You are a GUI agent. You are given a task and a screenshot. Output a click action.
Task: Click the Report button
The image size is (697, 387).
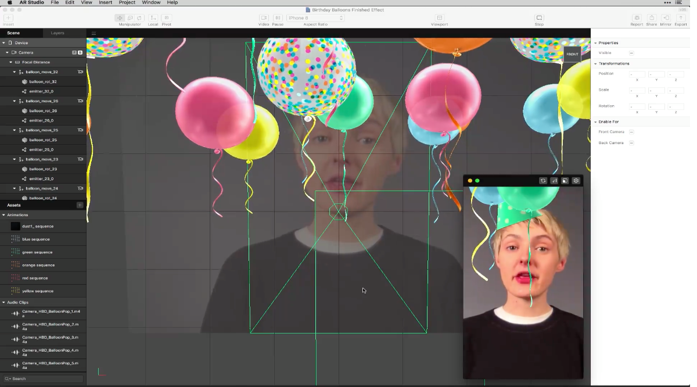pos(637,18)
